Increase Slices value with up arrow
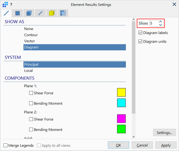 coord(161,22)
